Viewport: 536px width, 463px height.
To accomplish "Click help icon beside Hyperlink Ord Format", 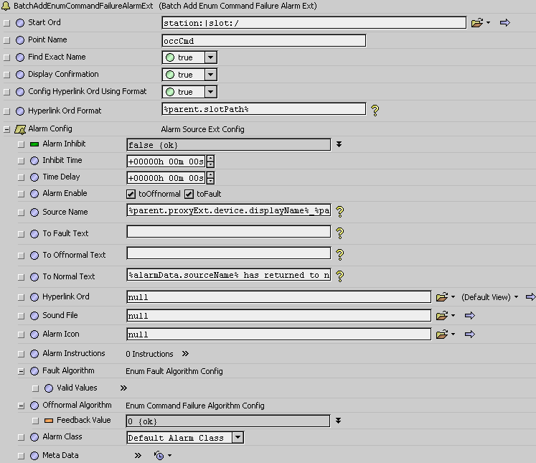I will (x=374, y=111).
